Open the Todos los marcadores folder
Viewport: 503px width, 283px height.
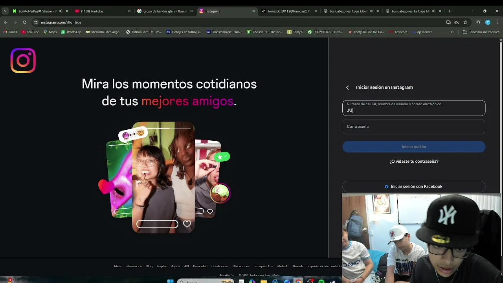pos(481,32)
